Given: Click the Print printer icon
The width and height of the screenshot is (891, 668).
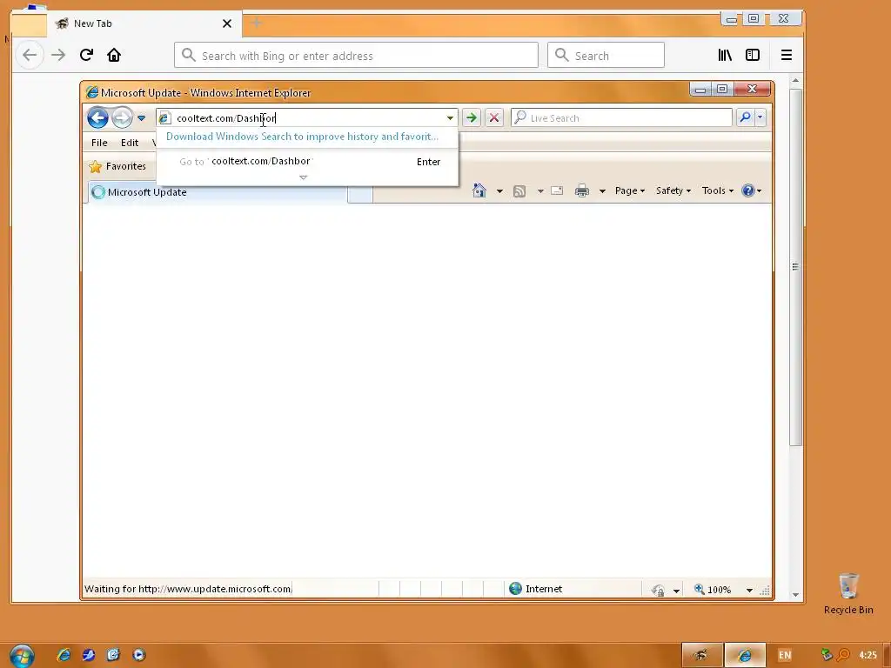Looking at the screenshot, I should click(x=582, y=190).
